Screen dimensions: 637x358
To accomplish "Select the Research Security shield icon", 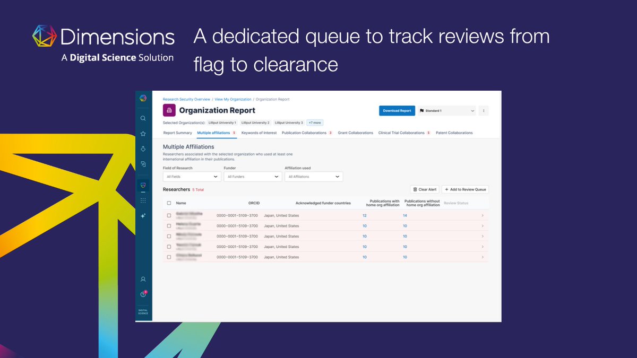I will click(x=143, y=185).
